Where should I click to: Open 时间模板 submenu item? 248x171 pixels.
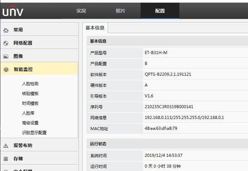(30, 103)
